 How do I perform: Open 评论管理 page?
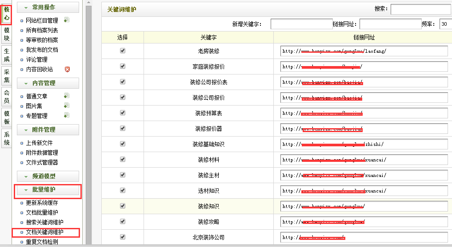[x=36, y=59]
